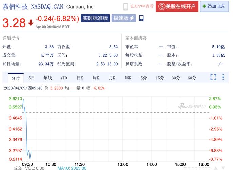
Task: Select the YTD chart tab
Action: tap(64, 78)
